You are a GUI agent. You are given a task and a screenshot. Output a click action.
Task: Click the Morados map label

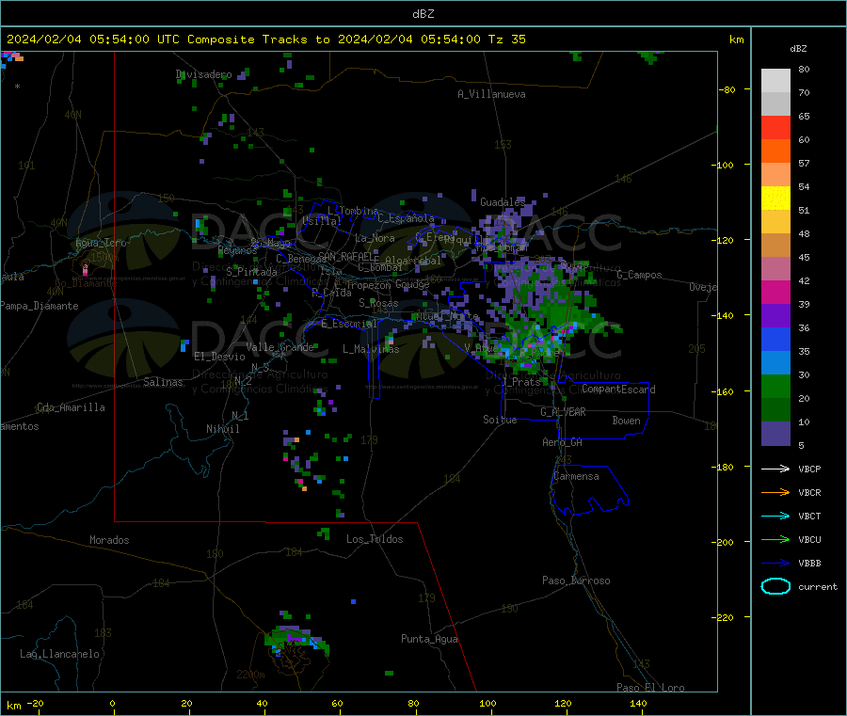point(109,540)
